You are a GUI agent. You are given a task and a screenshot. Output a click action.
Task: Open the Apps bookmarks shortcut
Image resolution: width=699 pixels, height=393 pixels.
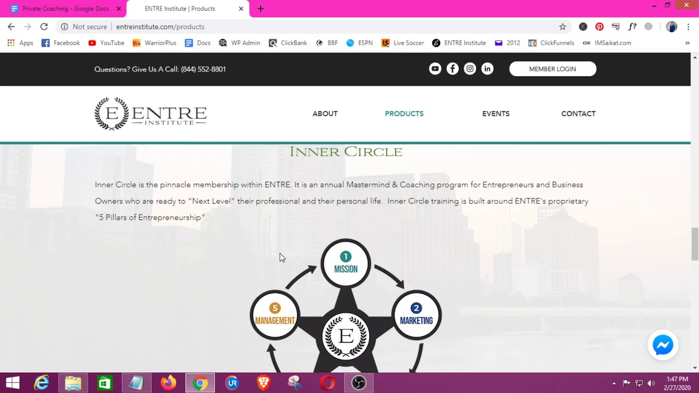[20, 43]
